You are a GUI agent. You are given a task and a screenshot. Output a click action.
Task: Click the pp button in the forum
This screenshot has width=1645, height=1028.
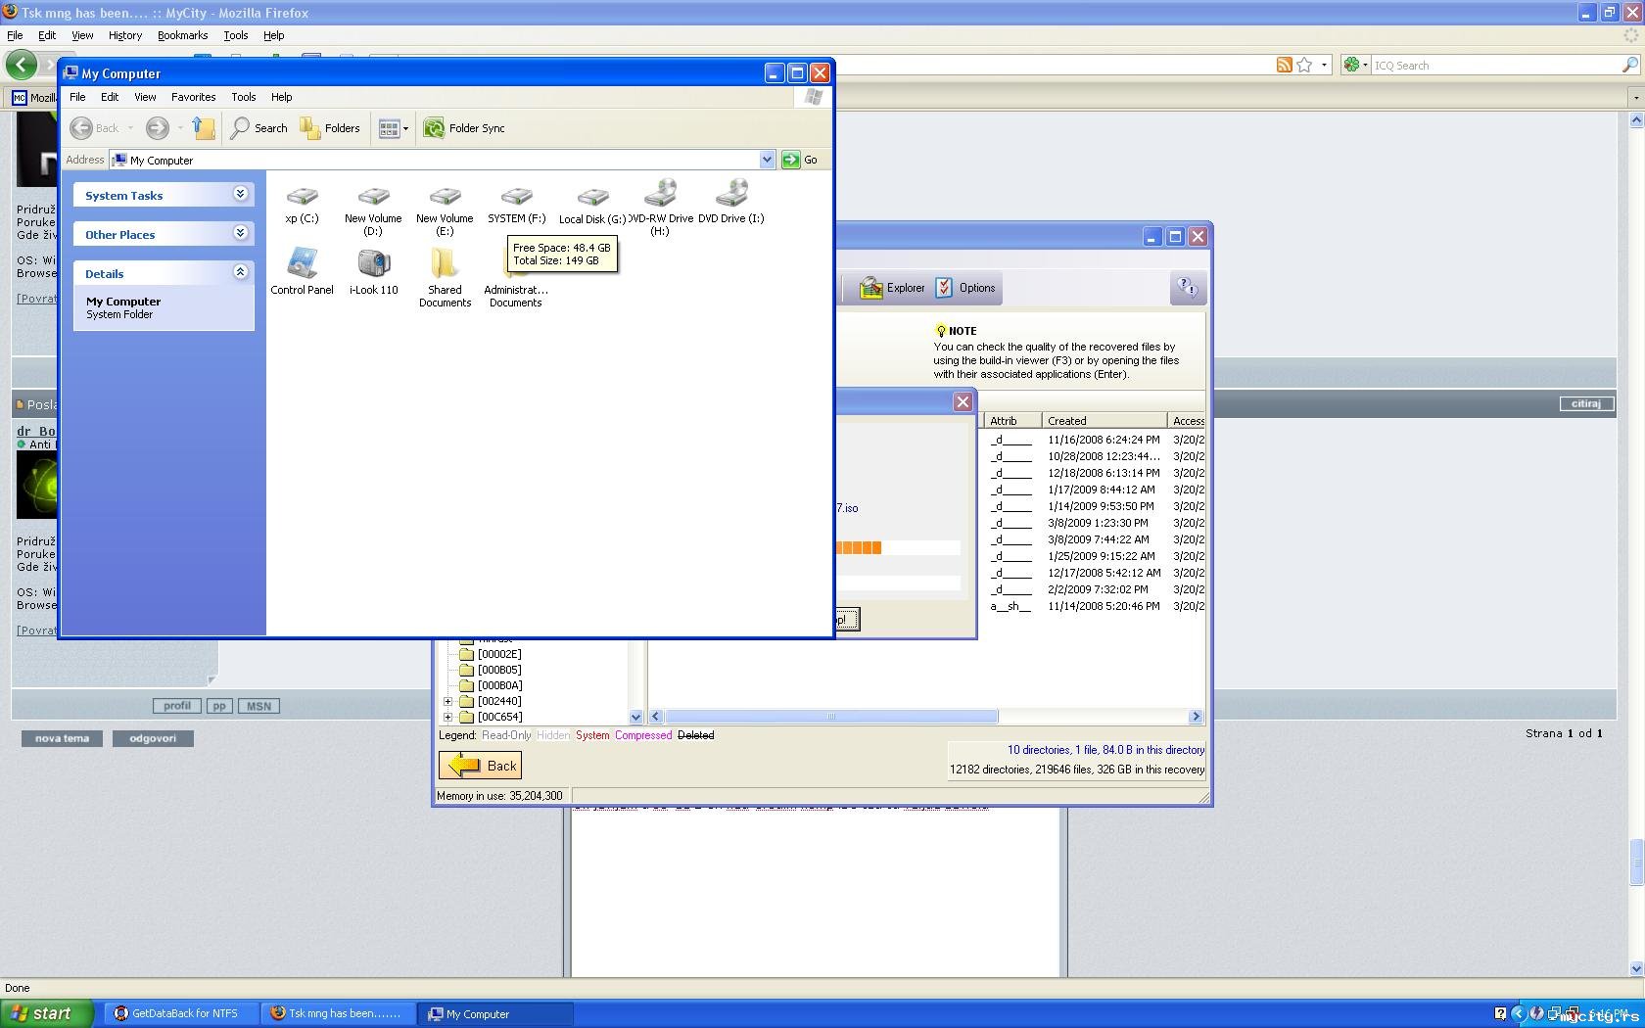tap(219, 706)
